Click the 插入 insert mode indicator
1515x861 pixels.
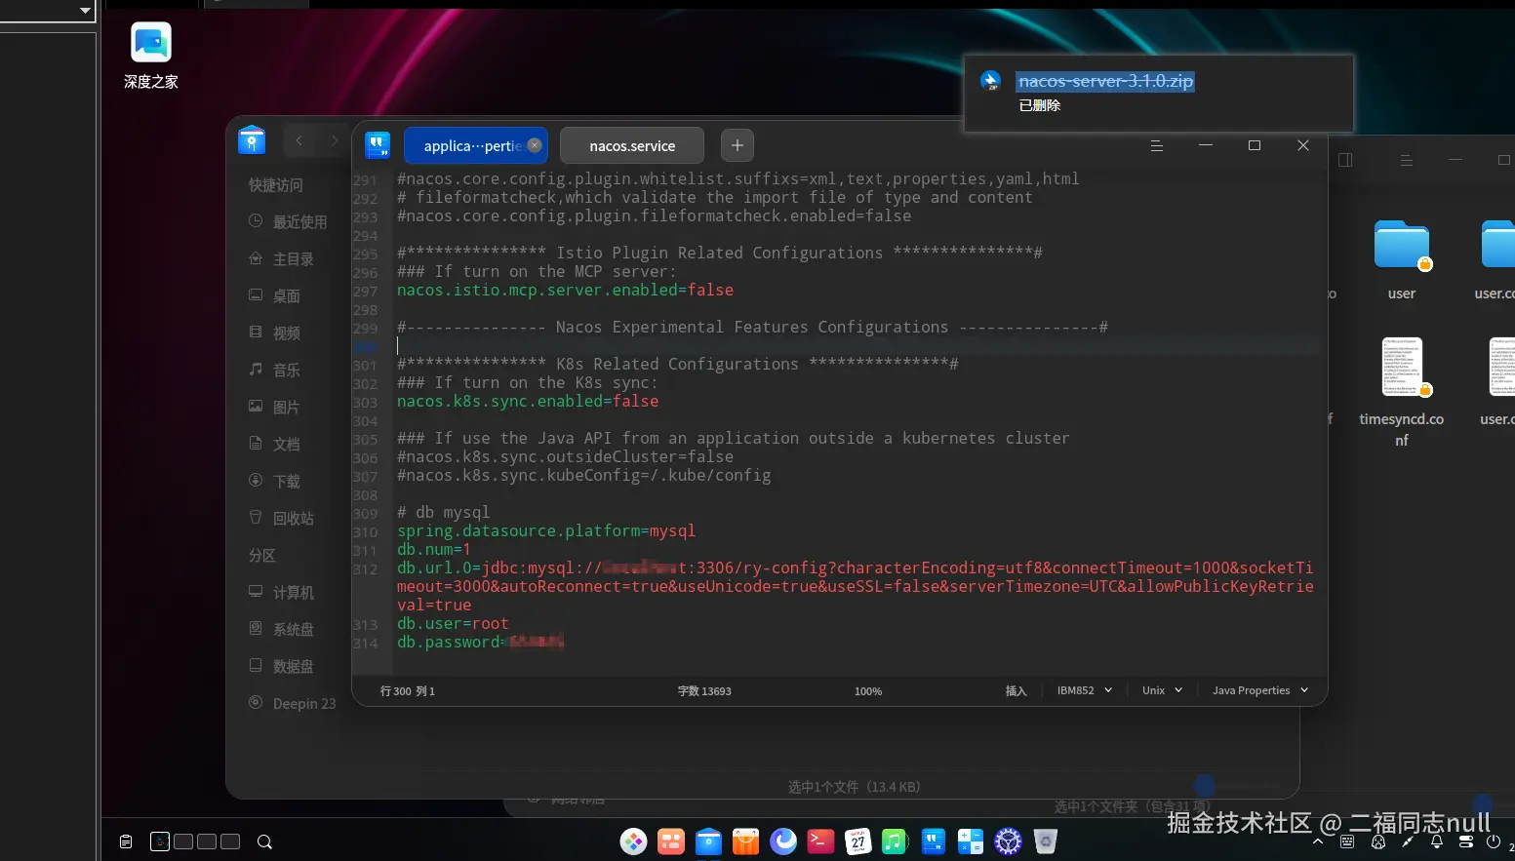[1016, 690]
